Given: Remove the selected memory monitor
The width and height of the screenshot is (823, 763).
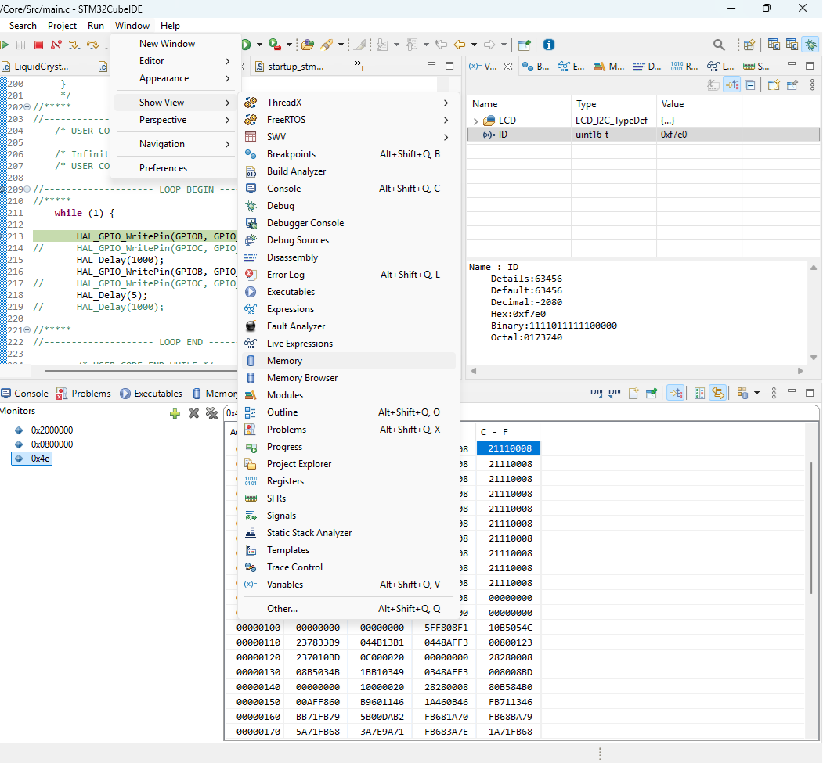Looking at the screenshot, I should (193, 413).
